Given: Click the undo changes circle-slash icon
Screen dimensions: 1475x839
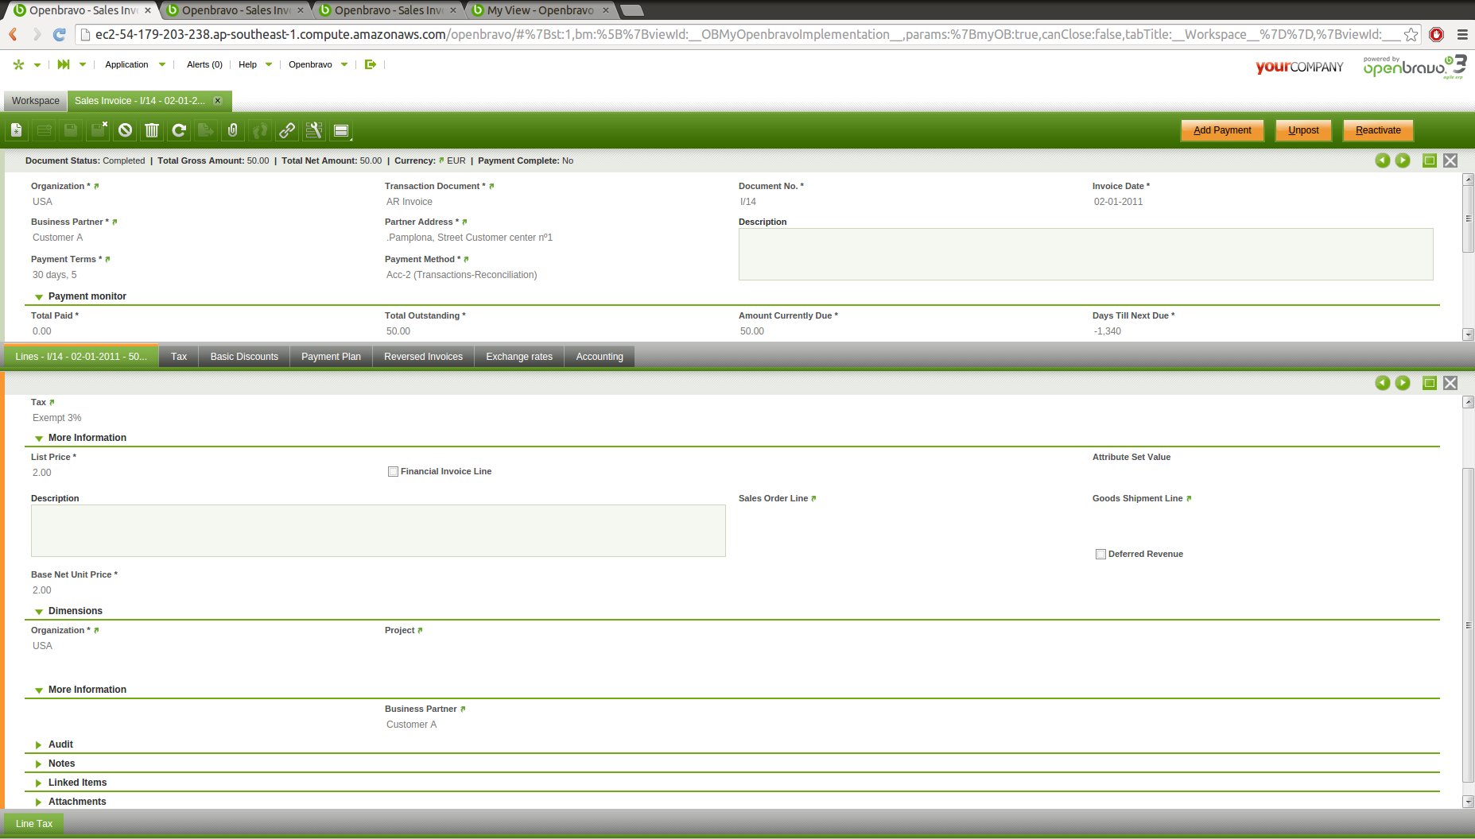Looking at the screenshot, I should [x=125, y=130].
